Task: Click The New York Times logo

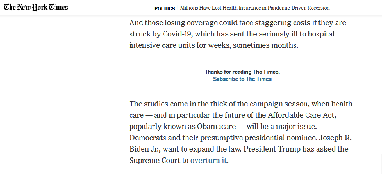Action: pyautogui.click(x=36, y=7)
